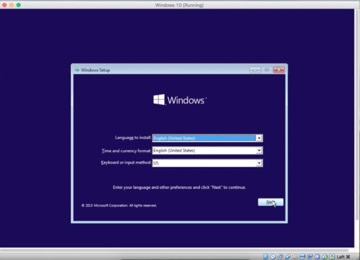Image resolution: width=360 pixels, height=260 pixels.
Task: Click the 'Keyboard or input method:' label
Action: [126, 162]
